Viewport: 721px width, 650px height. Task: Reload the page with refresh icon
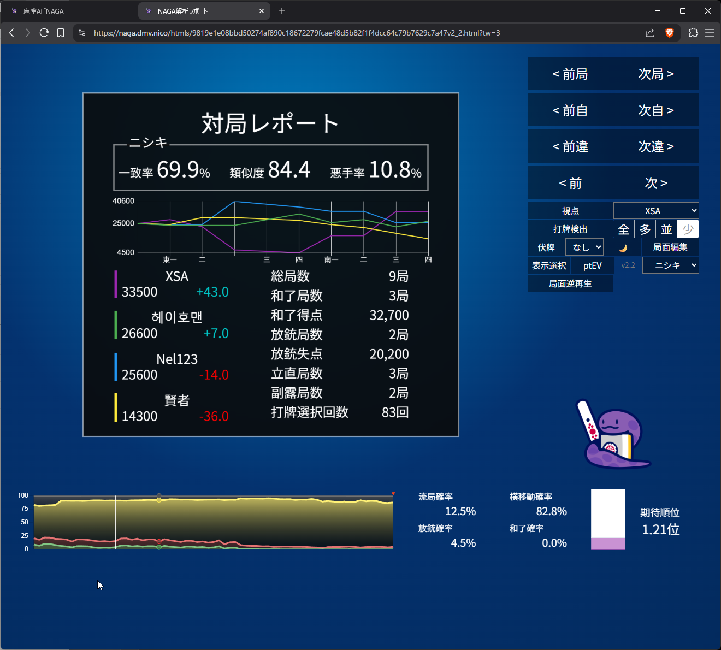click(x=44, y=33)
